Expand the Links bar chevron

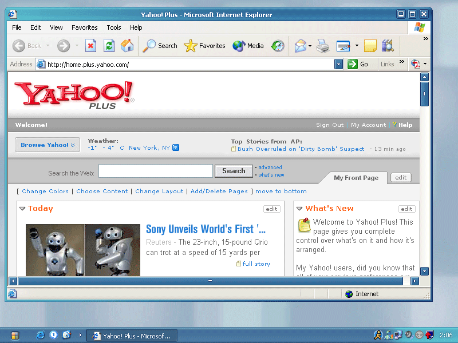pos(402,62)
